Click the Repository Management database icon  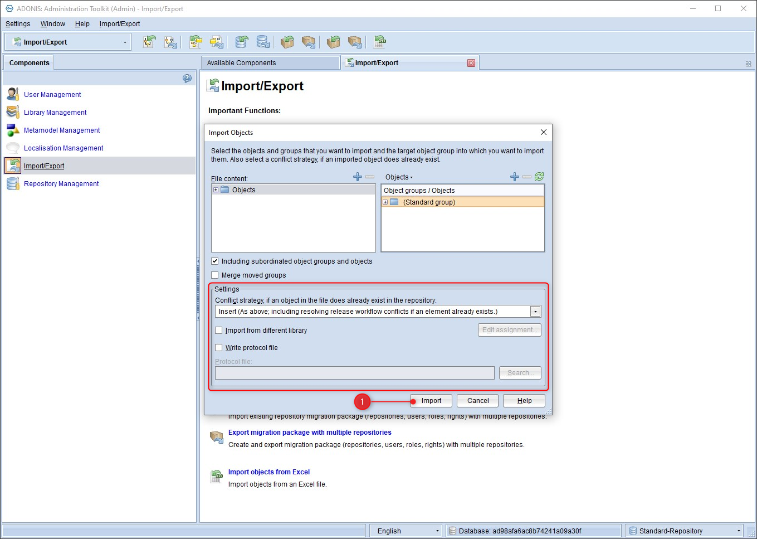coord(13,183)
